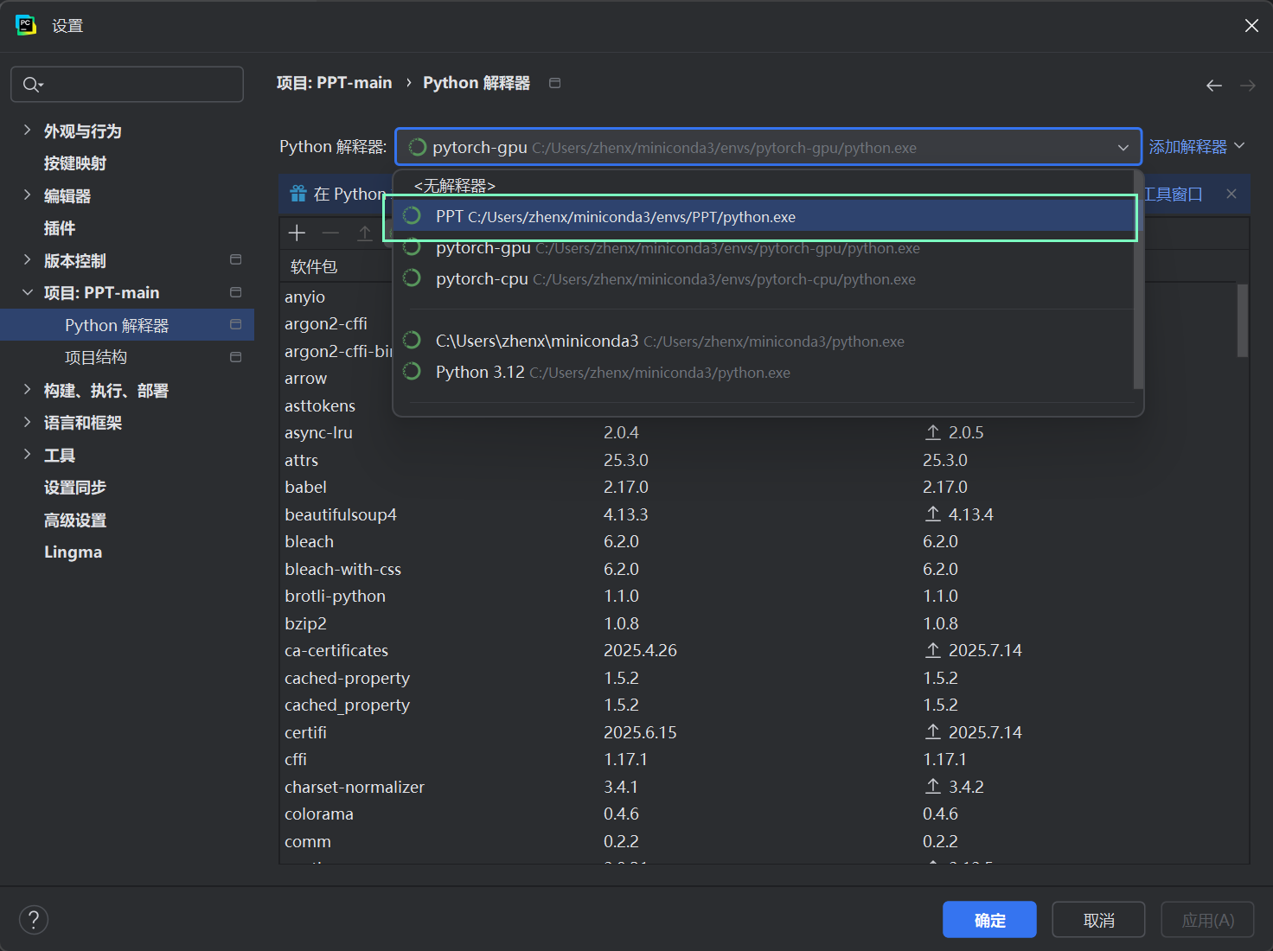
Task: Toggle the Python interpreter dropdown arrow
Action: 1123,147
